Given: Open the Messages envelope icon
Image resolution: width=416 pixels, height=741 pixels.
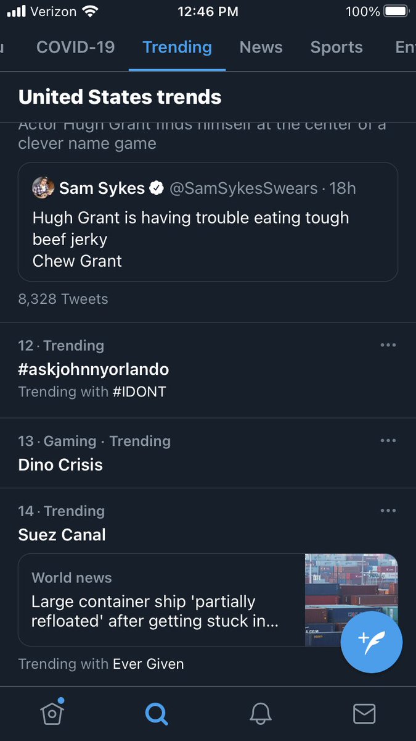Looking at the screenshot, I should (x=364, y=714).
